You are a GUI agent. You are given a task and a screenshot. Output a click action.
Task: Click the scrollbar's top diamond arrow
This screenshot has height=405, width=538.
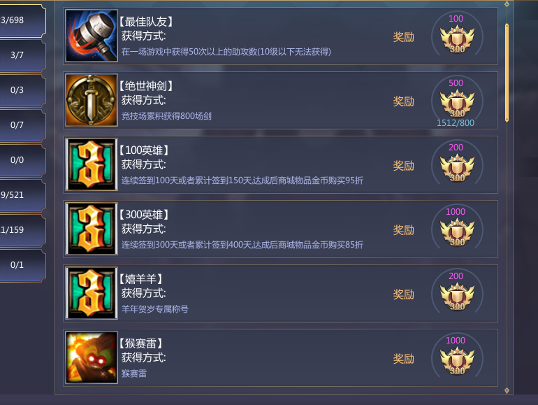(x=507, y=4)
